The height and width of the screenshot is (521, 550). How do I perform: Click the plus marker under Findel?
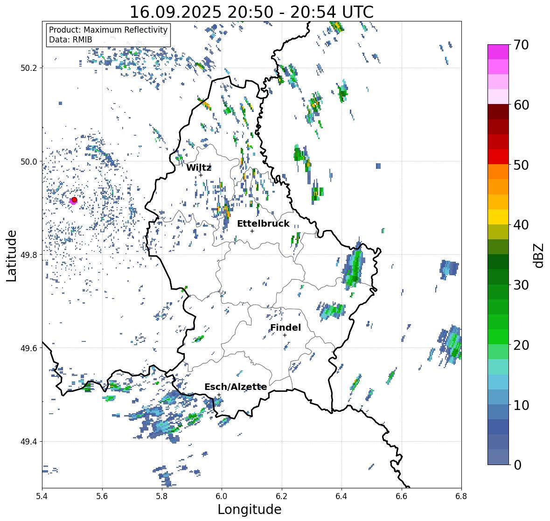coord(285,335)
